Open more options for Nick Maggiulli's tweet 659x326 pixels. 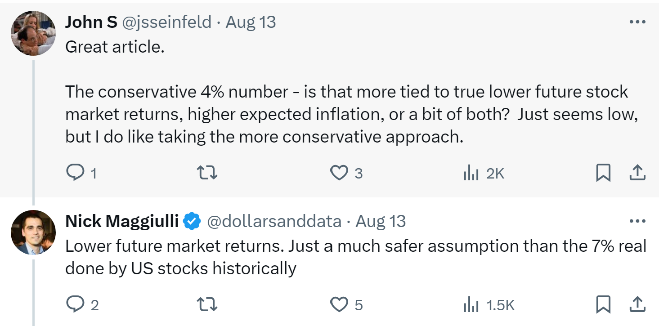tap(637, 221)
